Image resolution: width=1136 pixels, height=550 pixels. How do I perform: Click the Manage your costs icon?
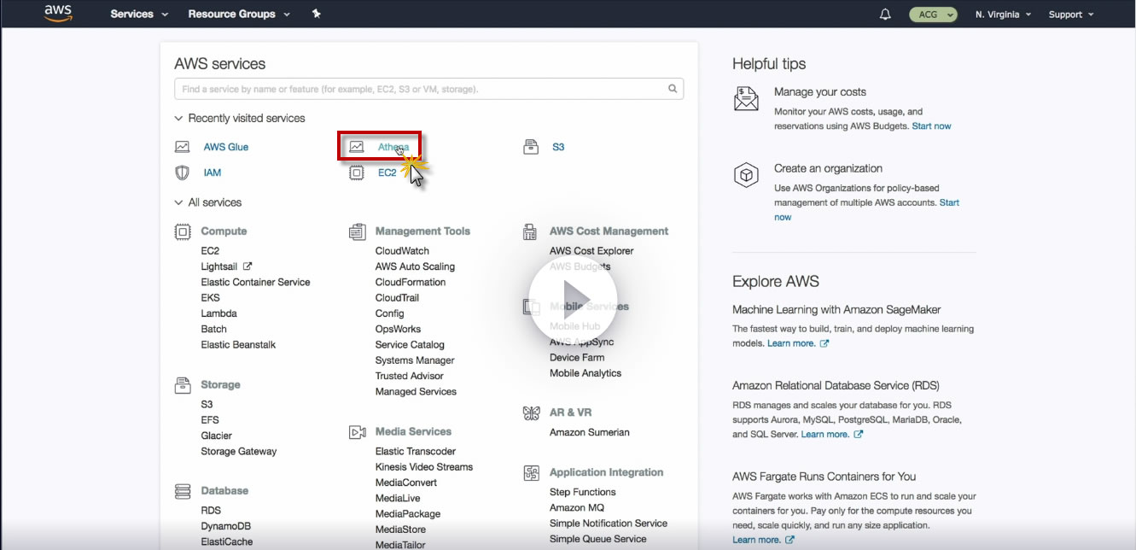pos(746,98)
